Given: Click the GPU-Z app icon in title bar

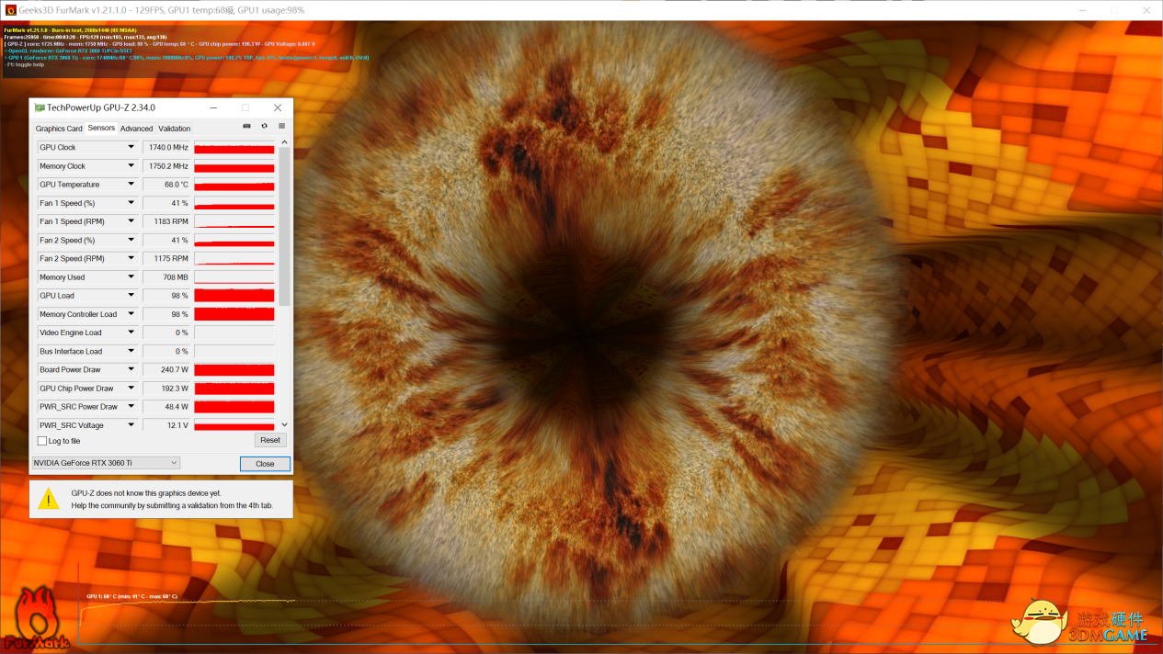Looking at the screenshot, I should (40, 107).
